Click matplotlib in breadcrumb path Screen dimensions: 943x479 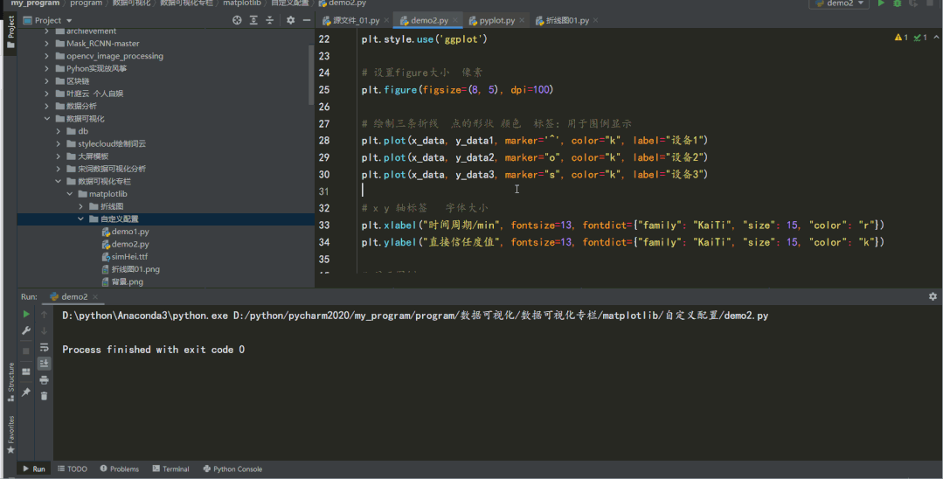242,3
